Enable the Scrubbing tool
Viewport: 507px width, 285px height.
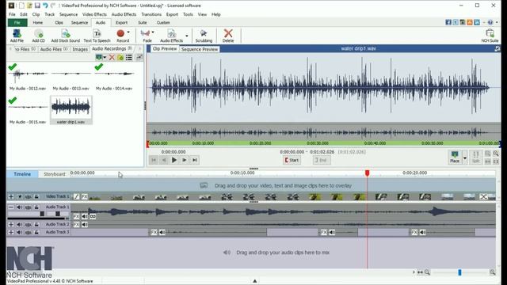click(x=204, y=36)
